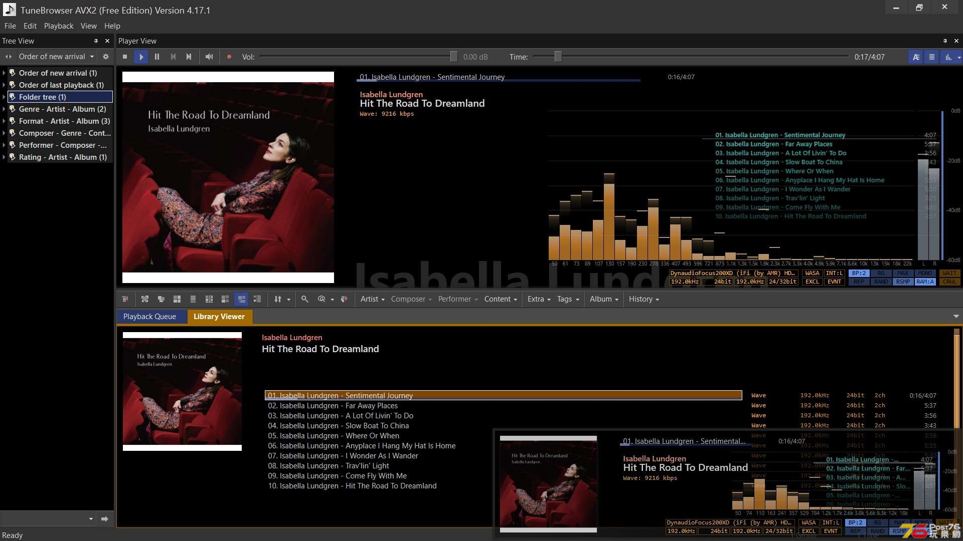Viewport: 963px width, 541px height.
Task: Open the Artist filter dropdown
Action: coord(372,299)
